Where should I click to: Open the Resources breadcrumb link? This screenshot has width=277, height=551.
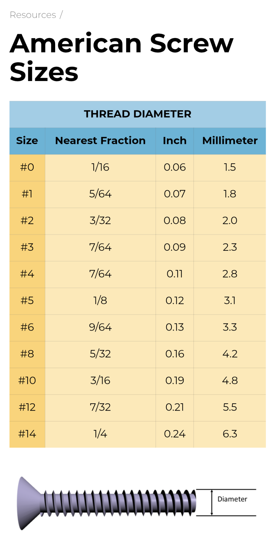point(33,15)
